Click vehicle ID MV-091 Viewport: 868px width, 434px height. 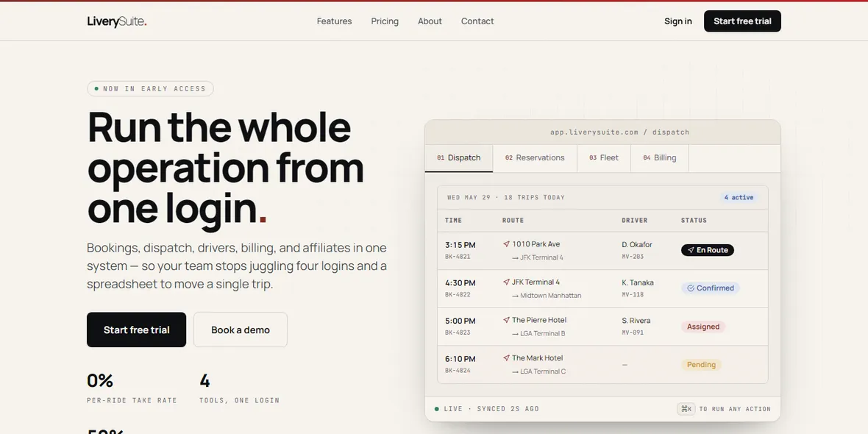[633, 333]
